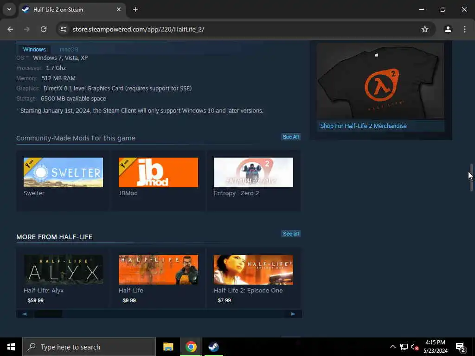Click the 512 MB RAM memory text

(x=58, y=78)
